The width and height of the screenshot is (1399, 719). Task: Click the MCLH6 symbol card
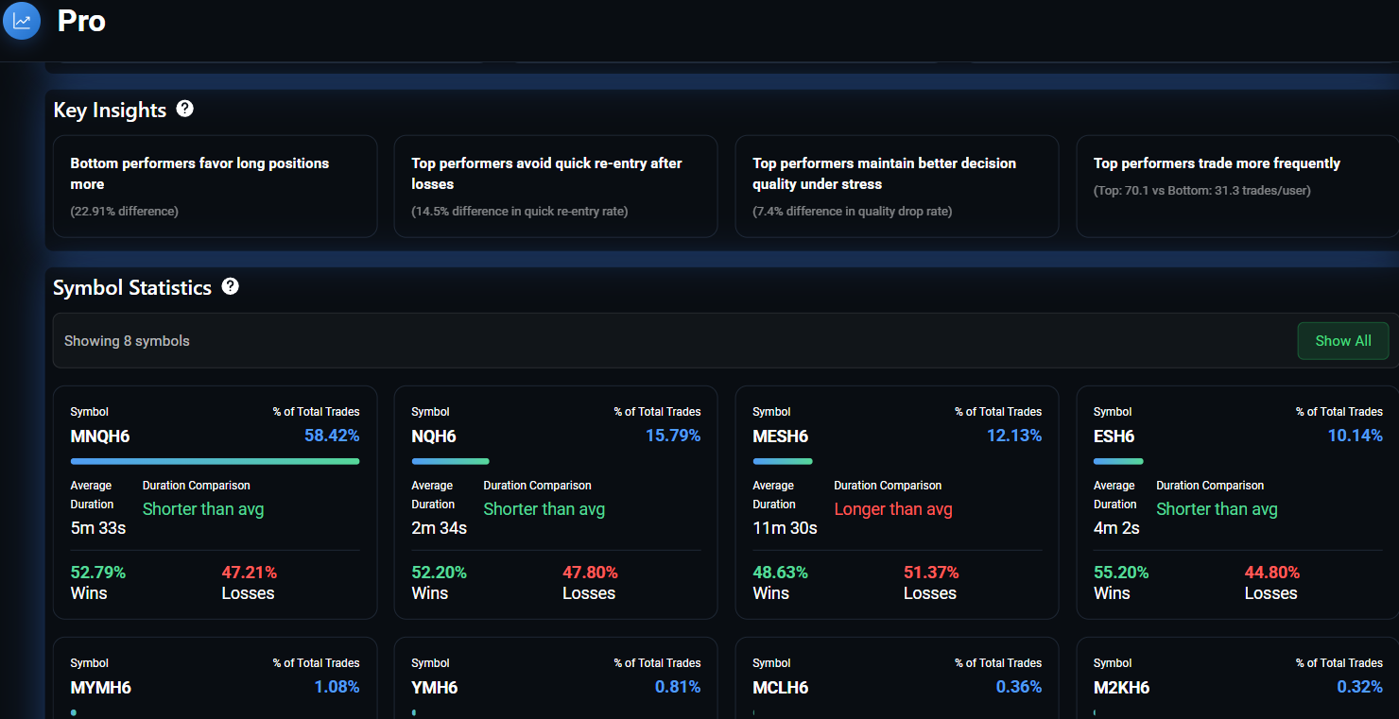pos(896,677)
